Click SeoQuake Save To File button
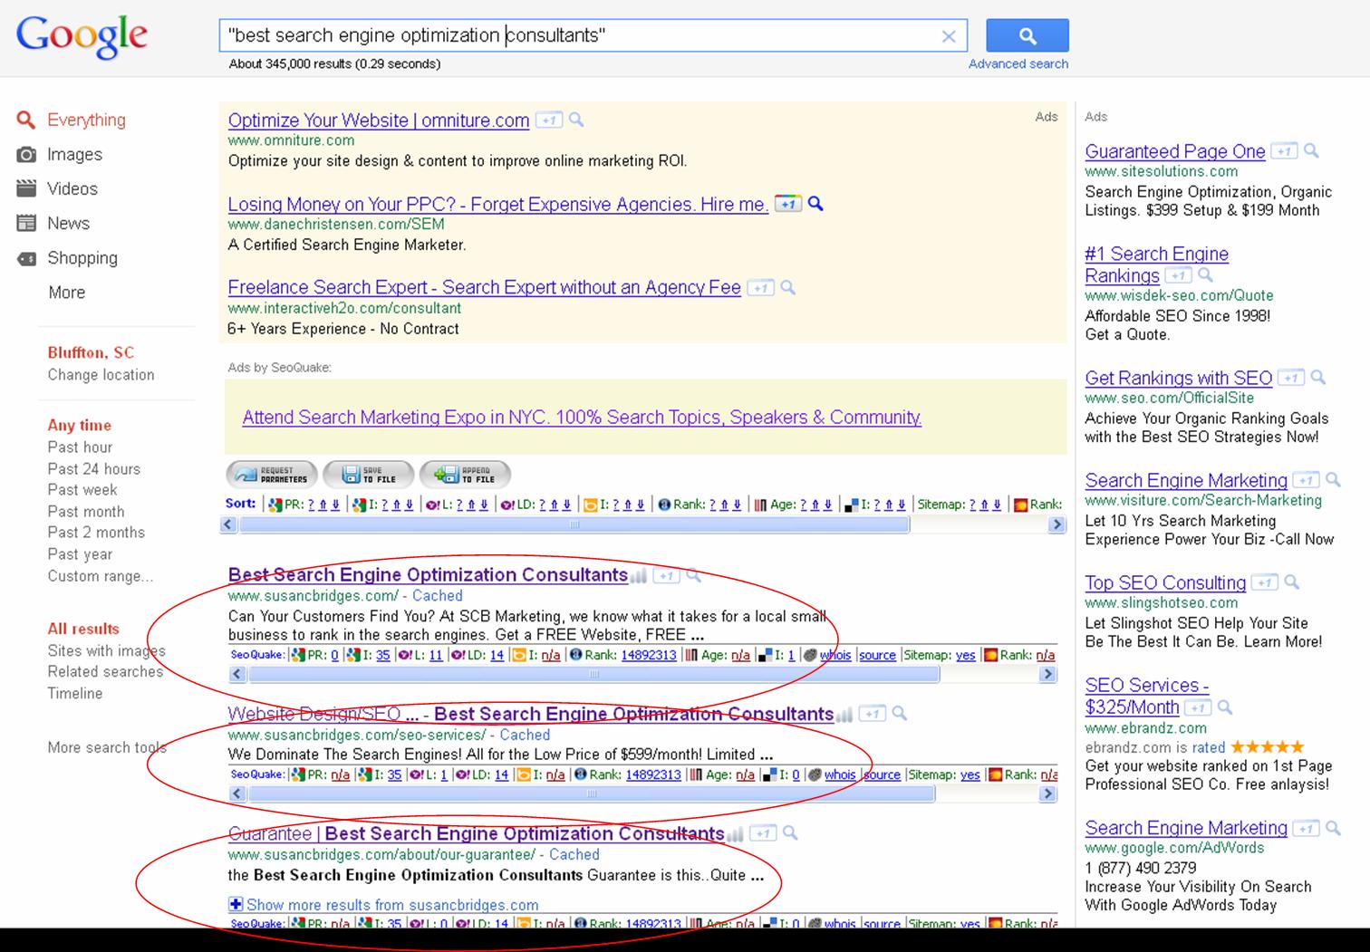The image size is (1370, 952). click(369, 475)
